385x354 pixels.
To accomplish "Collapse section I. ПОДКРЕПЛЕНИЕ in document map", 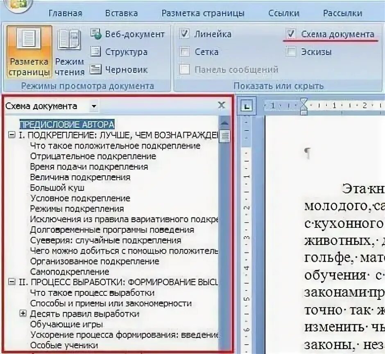I will tap(11, 135).
